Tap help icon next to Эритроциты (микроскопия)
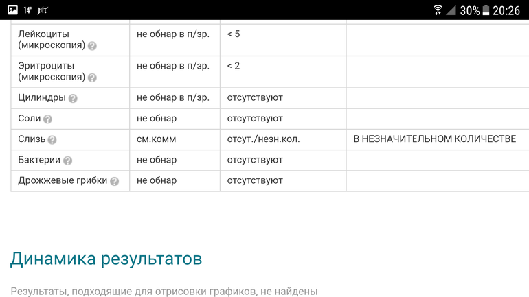529x297 pixels. tap(92, 78)
